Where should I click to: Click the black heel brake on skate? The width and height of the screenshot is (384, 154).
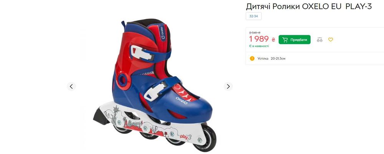[x=101, y=117]
